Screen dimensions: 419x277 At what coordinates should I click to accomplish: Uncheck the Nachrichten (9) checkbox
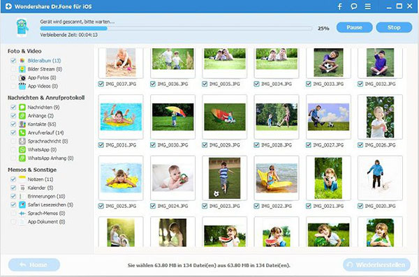click(13, 107)
